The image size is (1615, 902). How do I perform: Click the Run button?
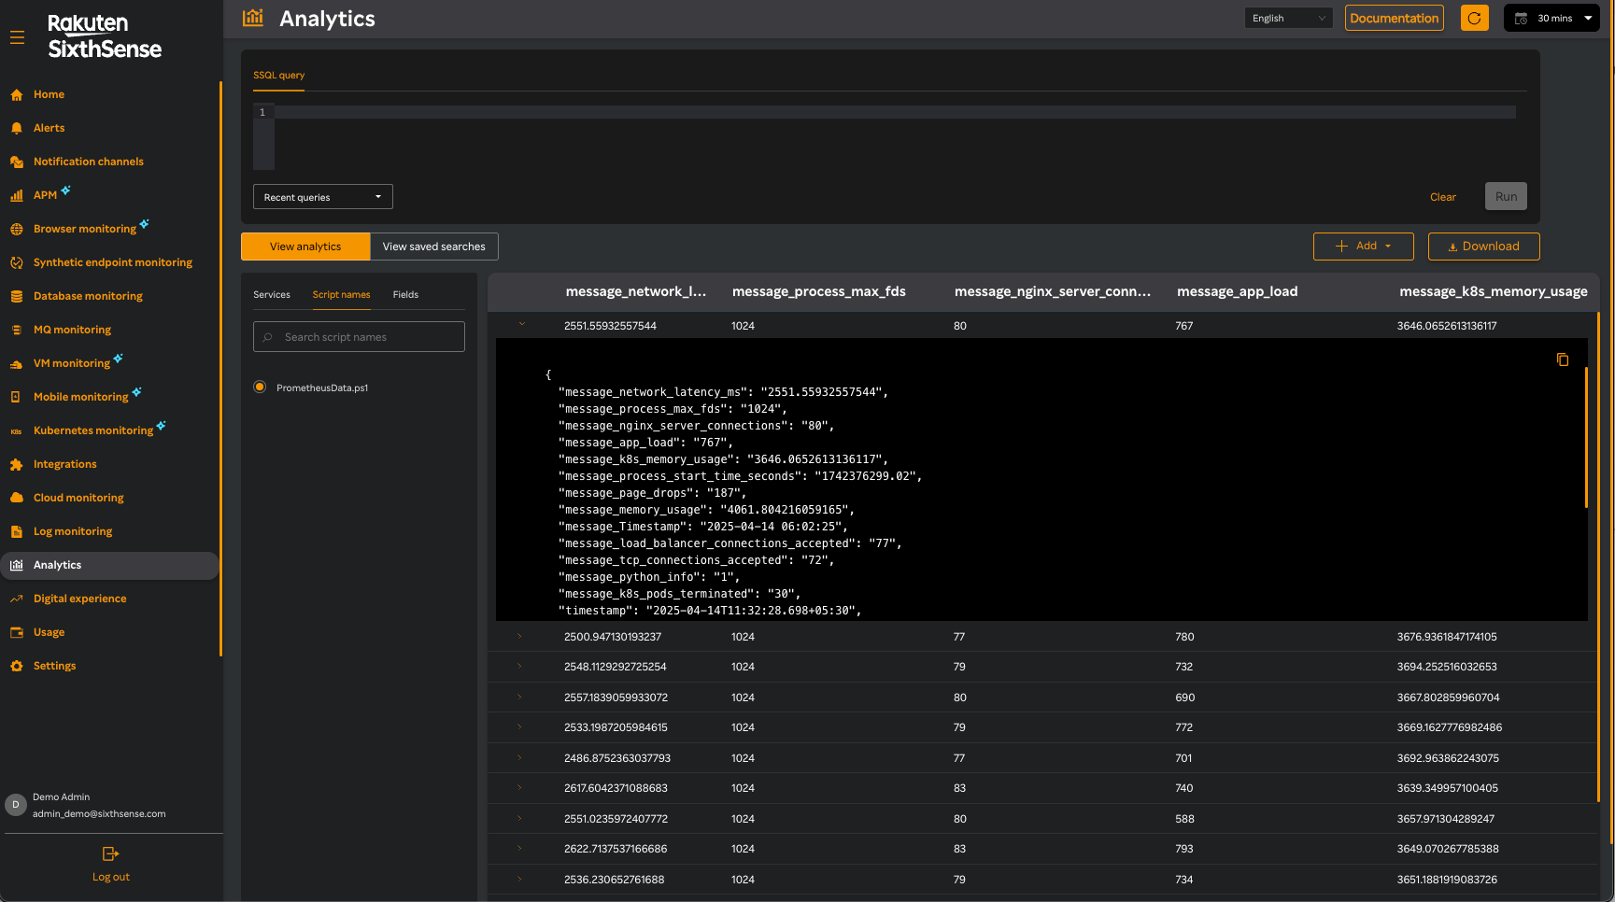pos(1506,196)
